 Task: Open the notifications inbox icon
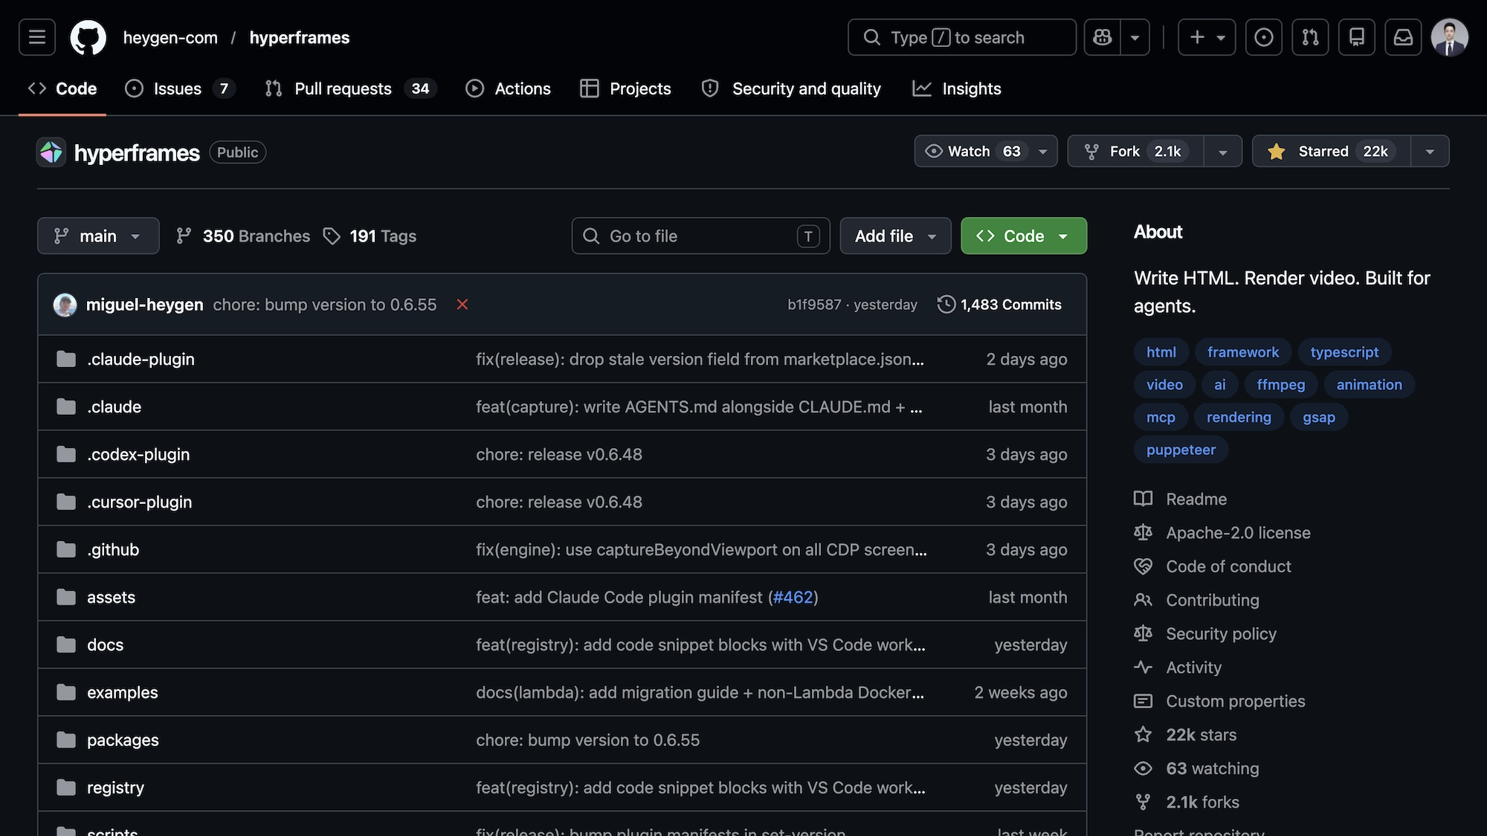1403,37
